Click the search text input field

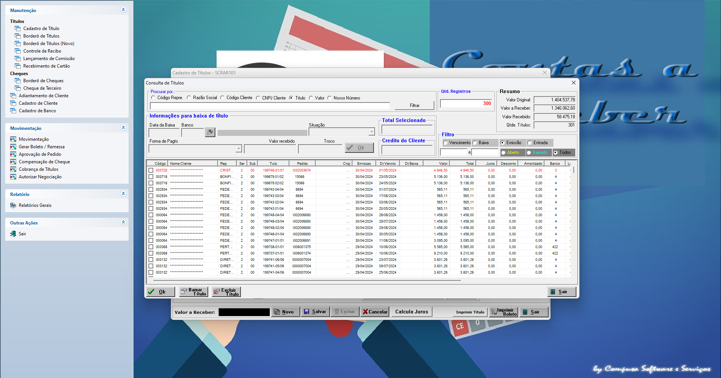coord(270,106)
